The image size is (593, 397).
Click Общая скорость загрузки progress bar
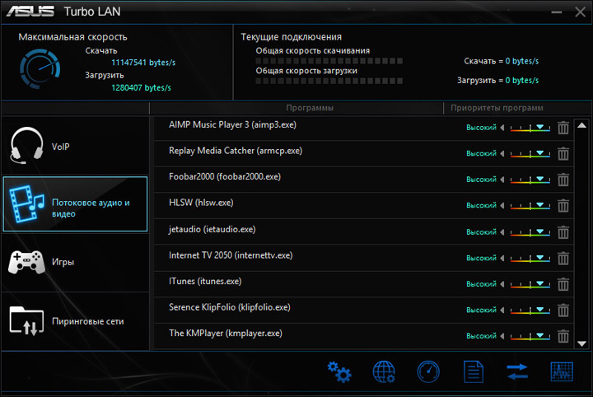pos(329,81)
